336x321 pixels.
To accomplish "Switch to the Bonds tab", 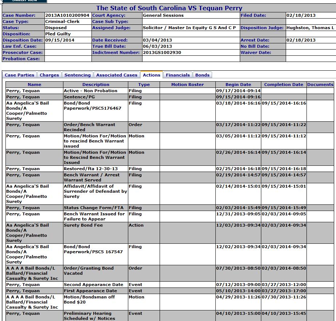I will click(202, 75).
